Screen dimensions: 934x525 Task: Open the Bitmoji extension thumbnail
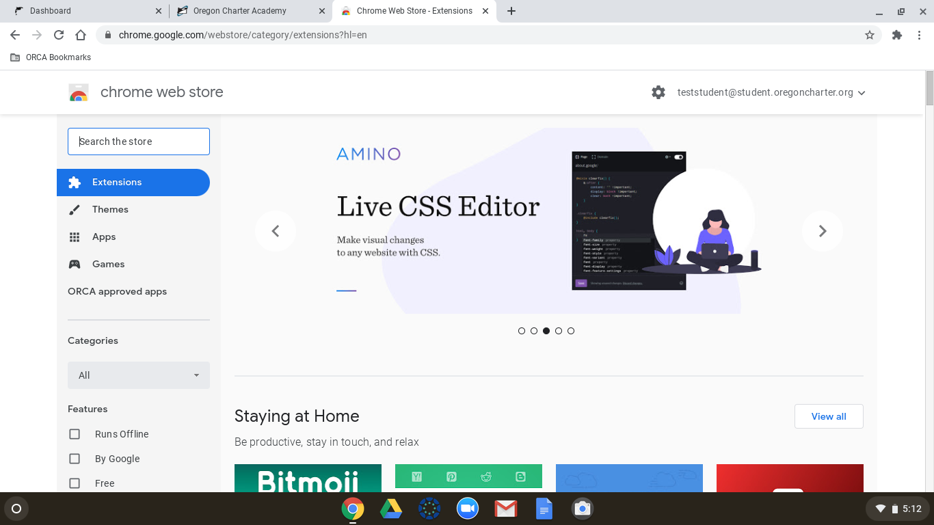point(308,478)
